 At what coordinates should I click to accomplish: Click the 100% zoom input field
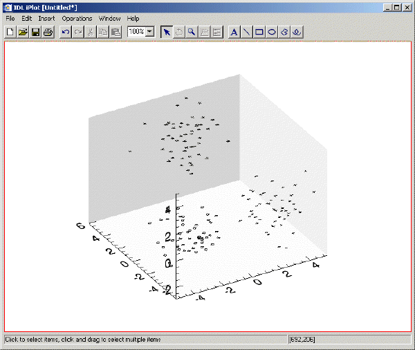137,32
